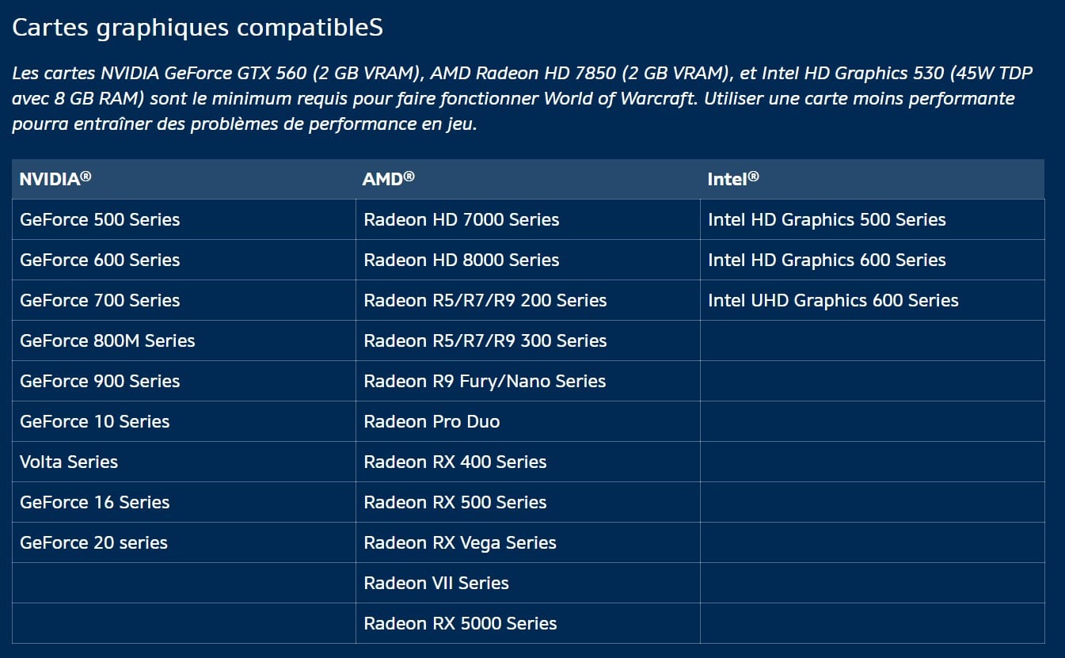The width and height of the screenshot is (1065, 658).
Task: Select the GeForce 700 Series cell
Action: 100,300
